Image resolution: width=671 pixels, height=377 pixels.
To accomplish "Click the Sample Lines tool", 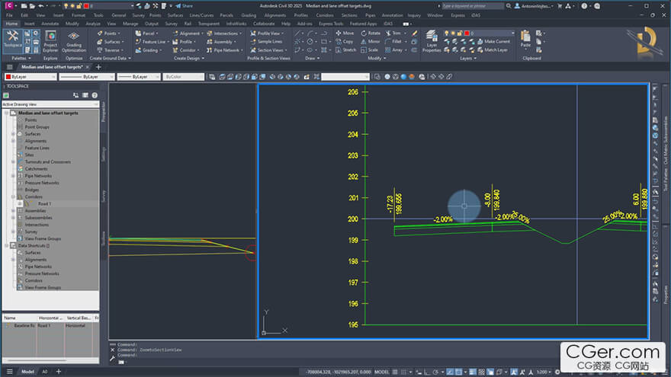I will [266, 41].
